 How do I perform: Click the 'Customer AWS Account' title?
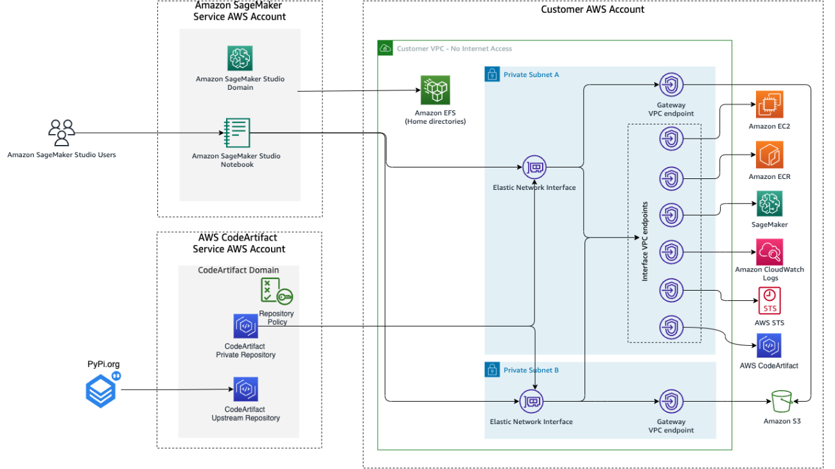click(593, 10)
